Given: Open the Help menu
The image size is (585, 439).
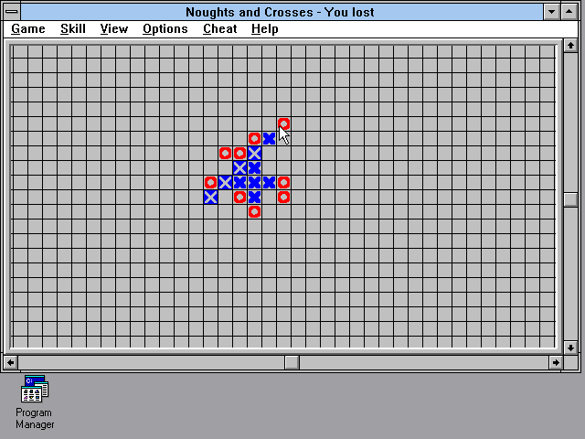Looking at the screenshot, I should (x=265, y=28).
